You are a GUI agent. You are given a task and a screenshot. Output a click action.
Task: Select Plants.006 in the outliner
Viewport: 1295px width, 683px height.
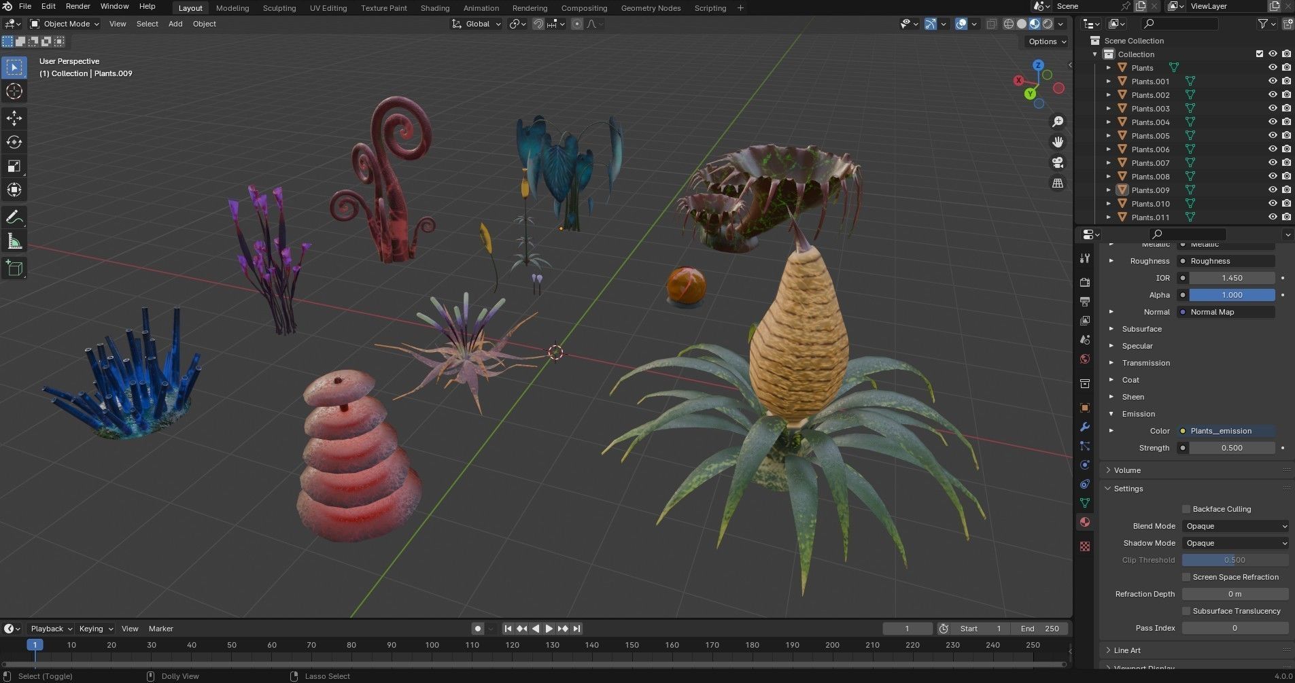(x=1150, y=150)
